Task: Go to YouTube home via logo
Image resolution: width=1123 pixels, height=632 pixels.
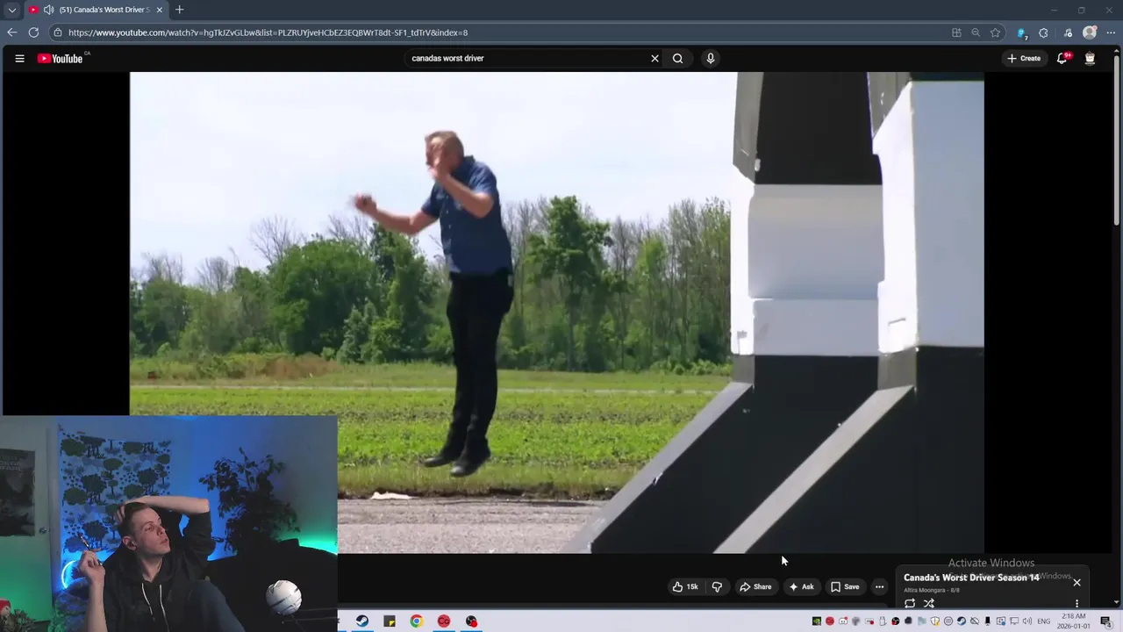Action: [61, 59]
